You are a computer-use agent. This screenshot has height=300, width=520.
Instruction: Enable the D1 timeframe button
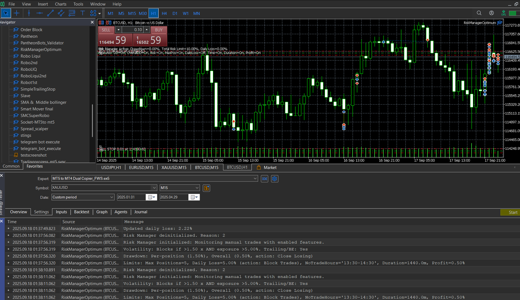pos(175,13)
